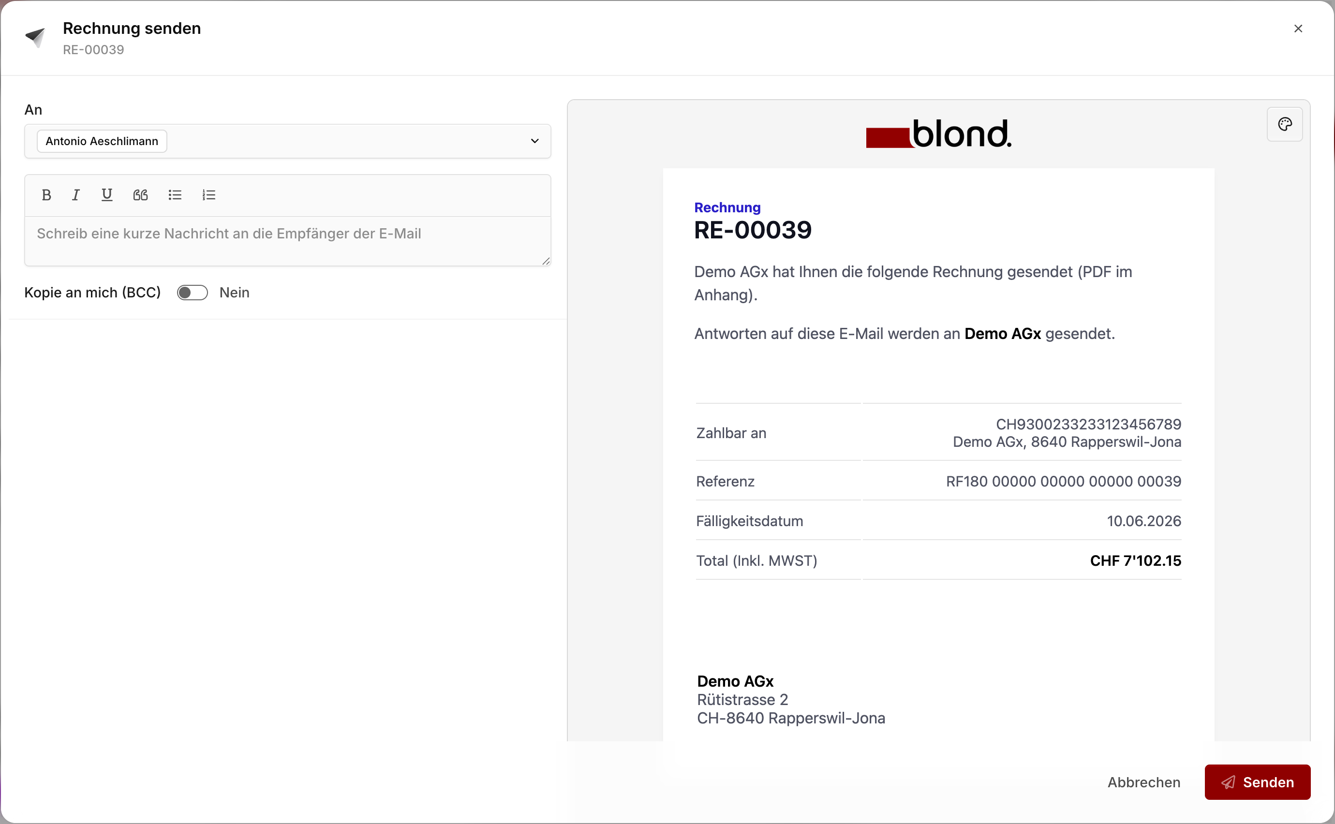Toggle bold formatting in message editor
This screenshot has width=1335, height=824.
coord(46,195)
